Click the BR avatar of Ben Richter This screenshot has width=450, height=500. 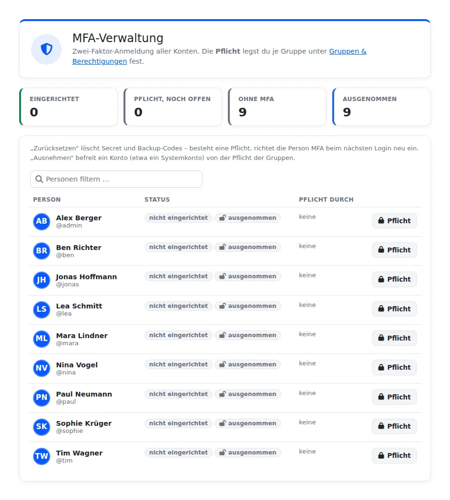tap(42, 250)
